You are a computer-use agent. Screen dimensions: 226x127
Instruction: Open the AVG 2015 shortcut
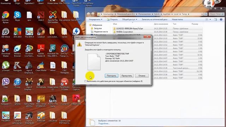(x=17, y=33)
